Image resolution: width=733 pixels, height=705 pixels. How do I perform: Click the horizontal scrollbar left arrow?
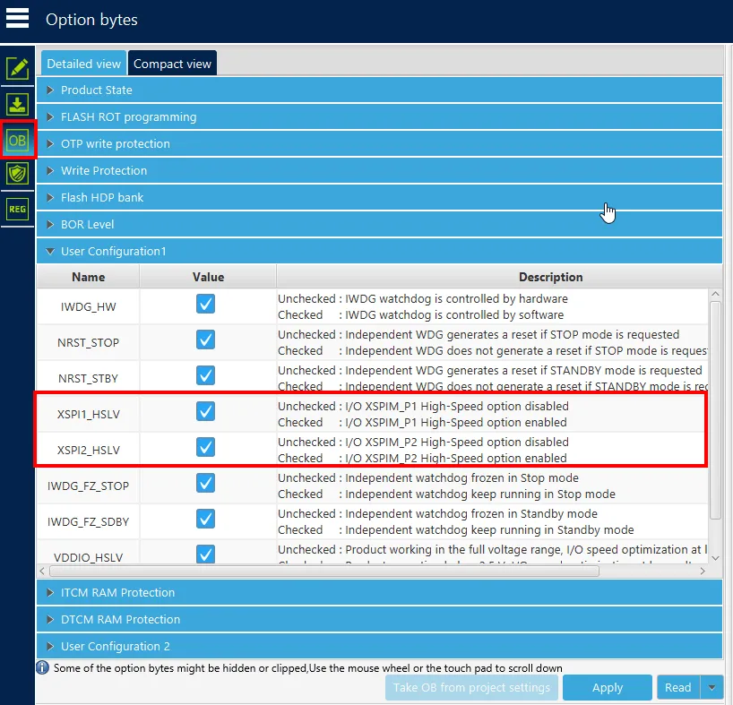pos(42,571)
